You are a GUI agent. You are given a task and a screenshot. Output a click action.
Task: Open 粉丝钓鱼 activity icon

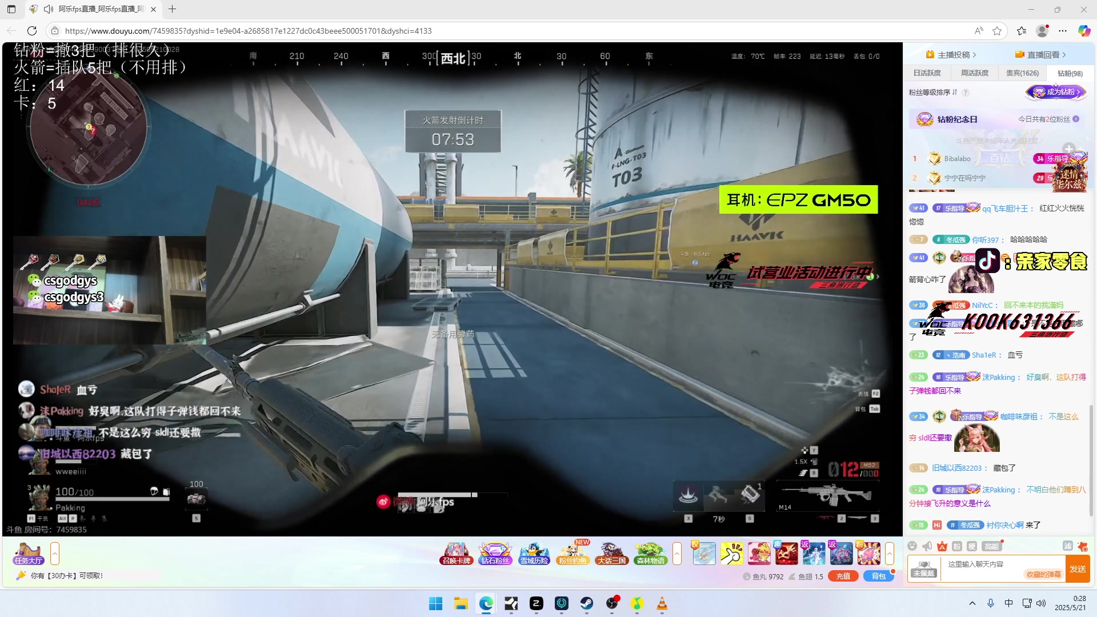(573, 553)
